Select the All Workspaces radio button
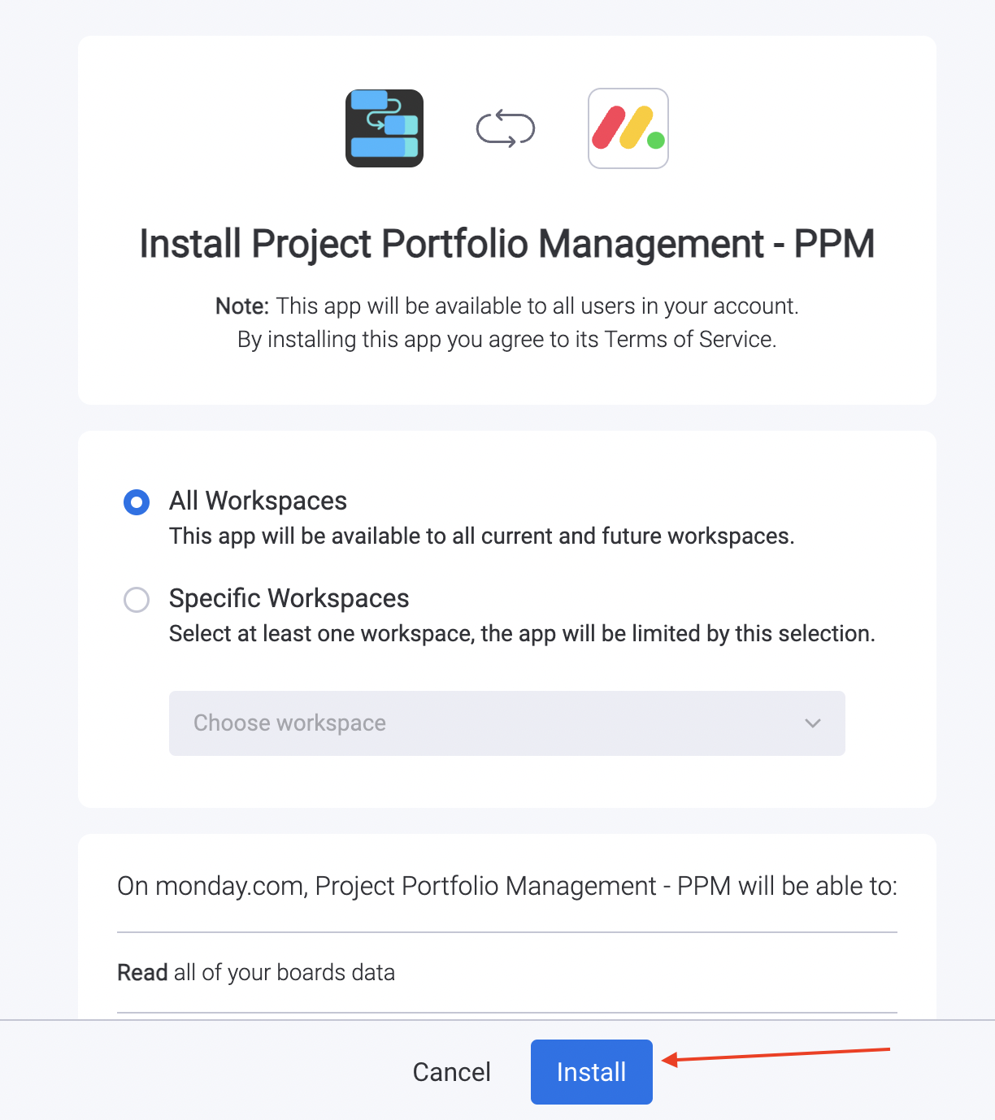The width and height of the screenshot is (995, 1120). pyautogui.click(x=137, y=502)
